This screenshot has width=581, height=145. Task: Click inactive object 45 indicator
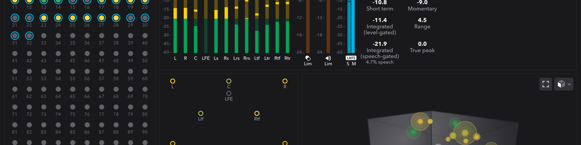[73, 54]
